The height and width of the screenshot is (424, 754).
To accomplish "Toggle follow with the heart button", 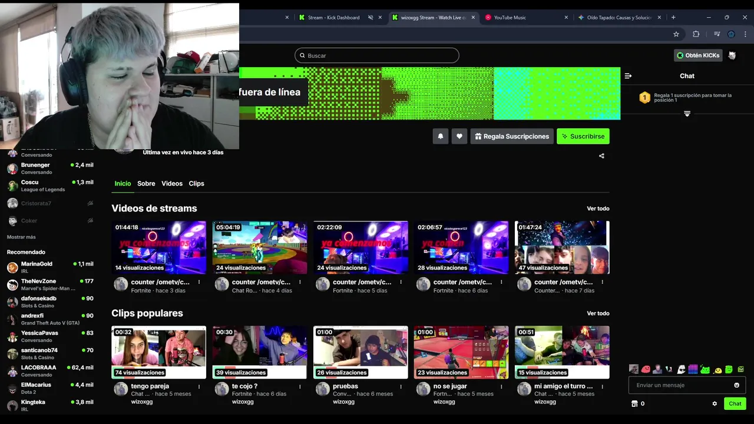I will (459, 136).
